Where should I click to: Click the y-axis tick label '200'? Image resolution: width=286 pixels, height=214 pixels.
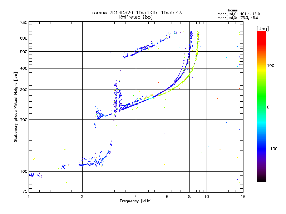click(x=24, y=120)
